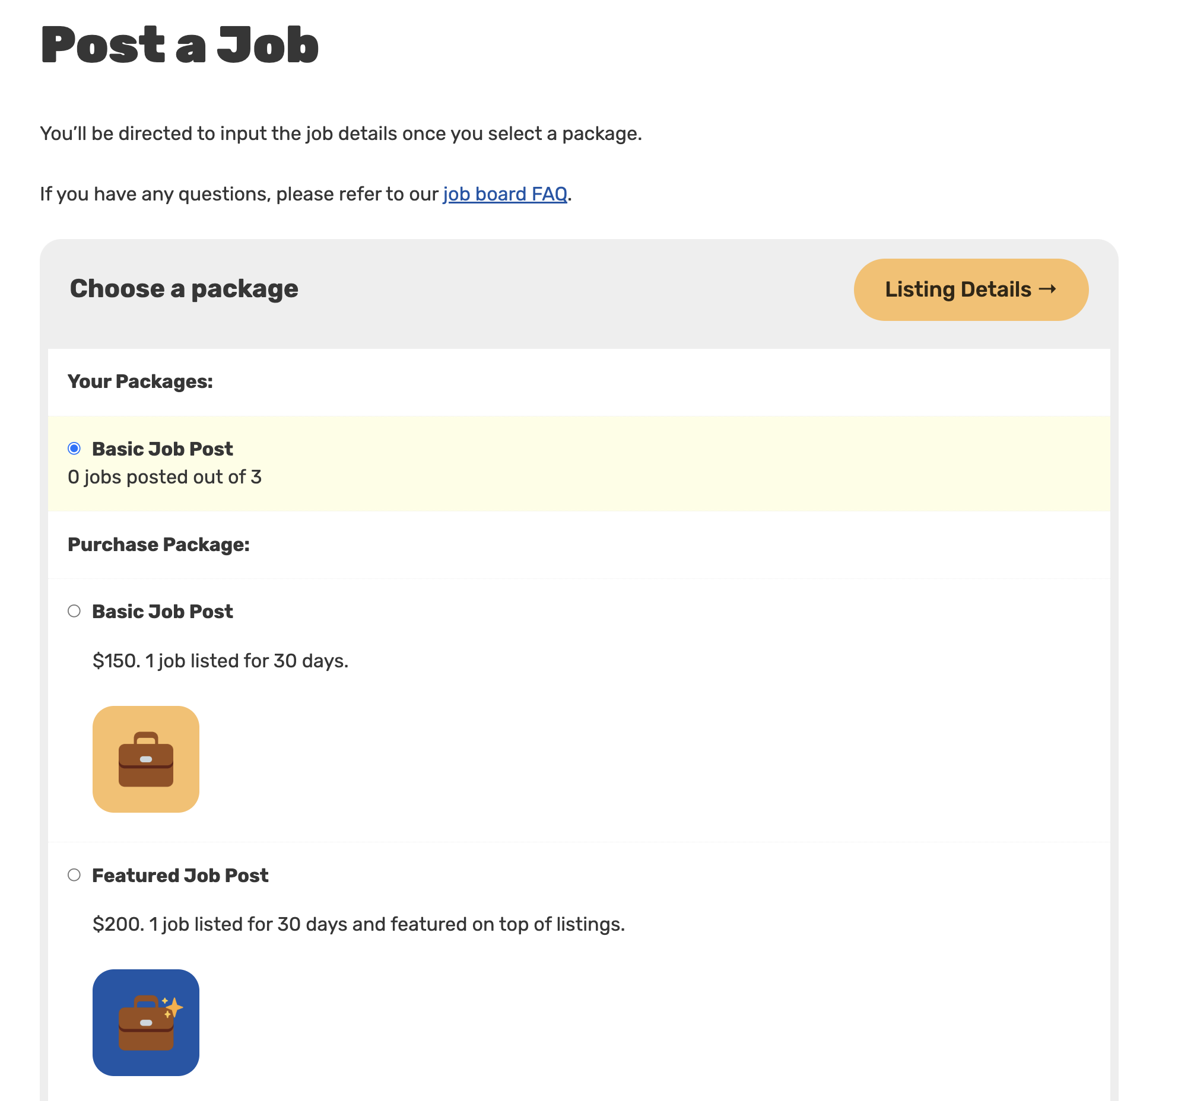Choose the $150 Basic Job Post radio button
This screenshot has height=1101, width=1194.
click(x=74, y=611)
